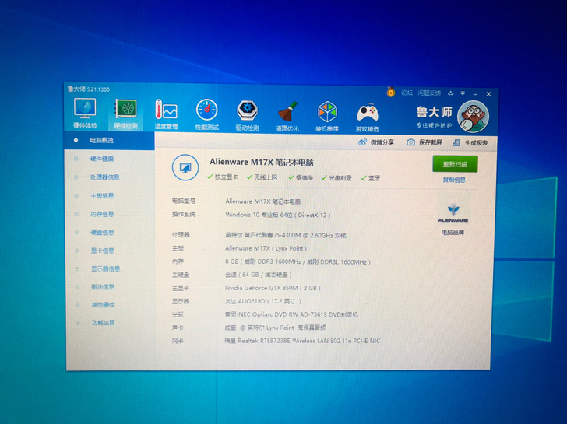The width and height of the screenshot is (567, 424).
Task: Close the 鲁大师 window
Action: [488, 94]
